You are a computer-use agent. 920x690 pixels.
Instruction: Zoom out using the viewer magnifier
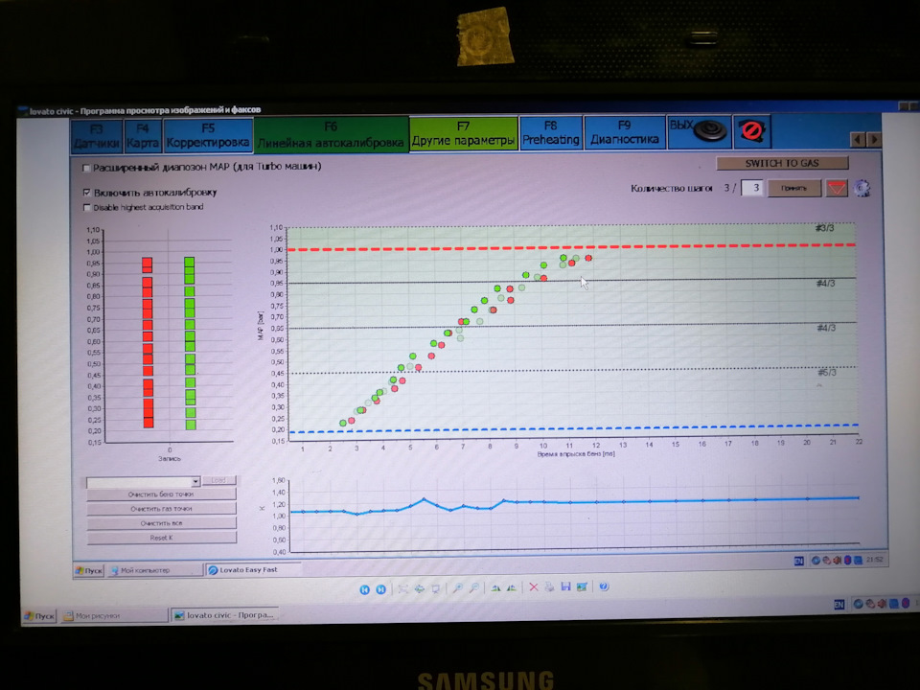[x=474, y=587]
